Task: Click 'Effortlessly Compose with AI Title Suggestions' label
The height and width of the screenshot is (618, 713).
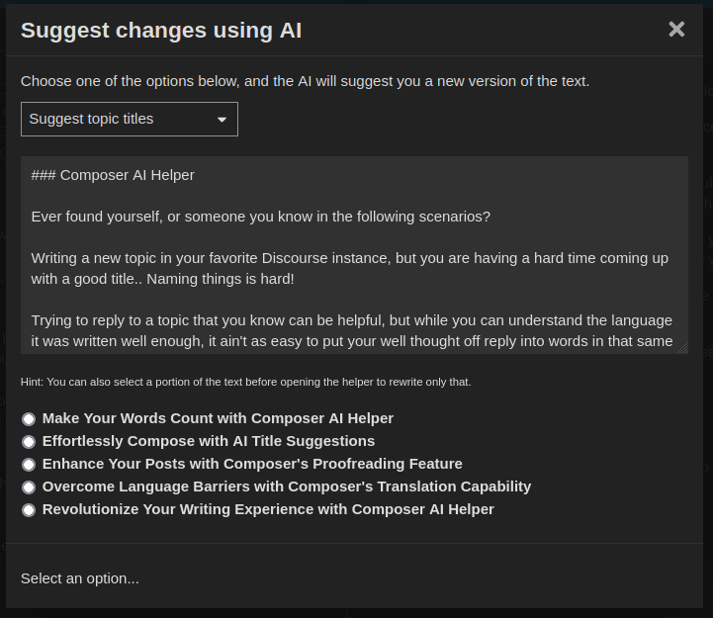Action: 209,441
